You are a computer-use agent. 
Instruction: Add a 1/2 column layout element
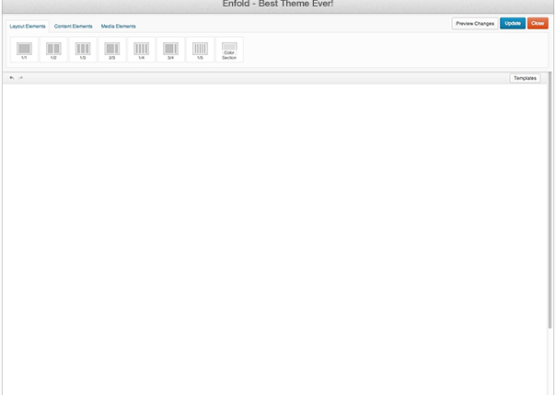pos(53,50)
